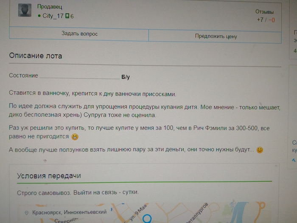The width and height of the screenshot is (297, 223).
Task: Click the green online status dot
Action: tap(39, 16)
